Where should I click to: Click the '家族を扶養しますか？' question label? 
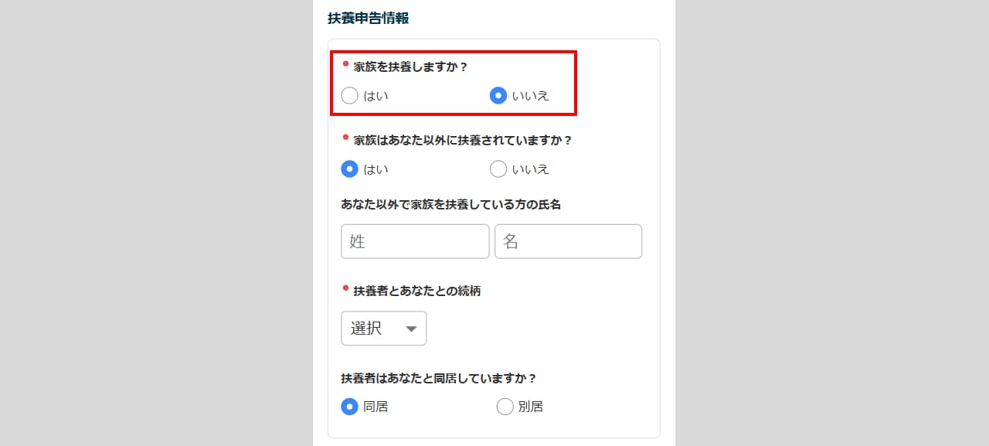[411, 67]
